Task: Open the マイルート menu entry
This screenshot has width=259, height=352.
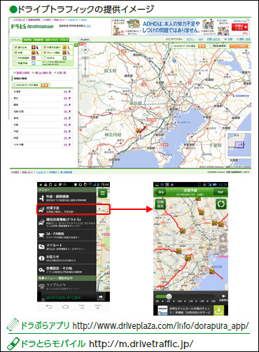Action: tap(66, 246)
